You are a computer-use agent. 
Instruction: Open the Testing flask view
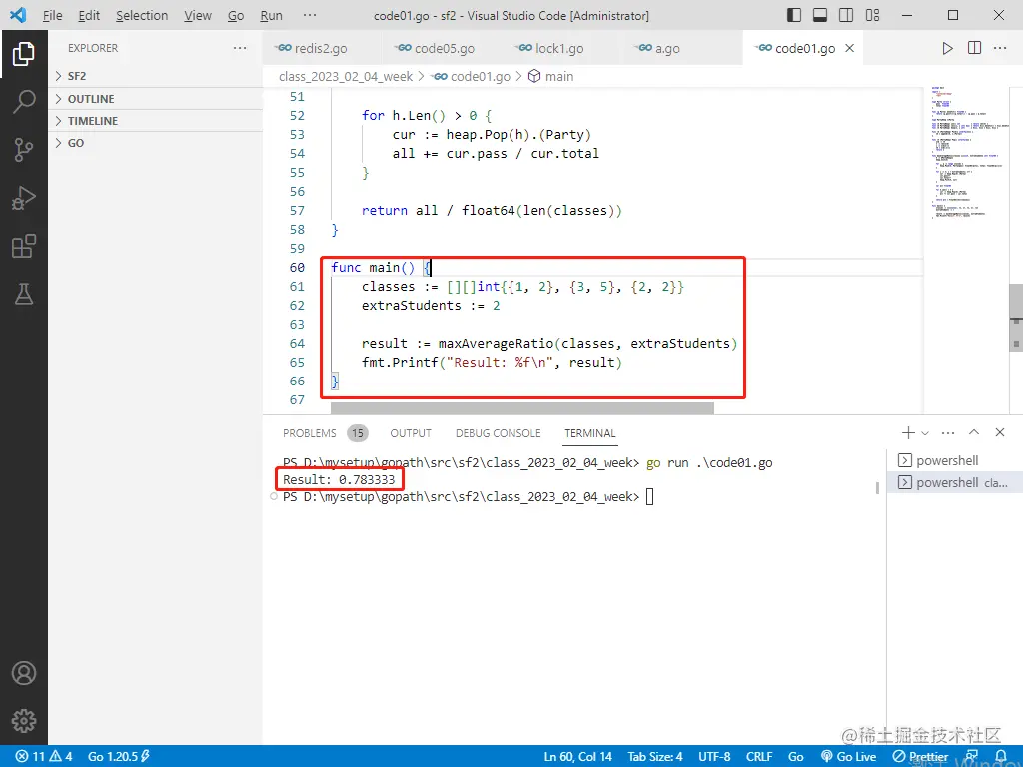(x=24, y=294)
